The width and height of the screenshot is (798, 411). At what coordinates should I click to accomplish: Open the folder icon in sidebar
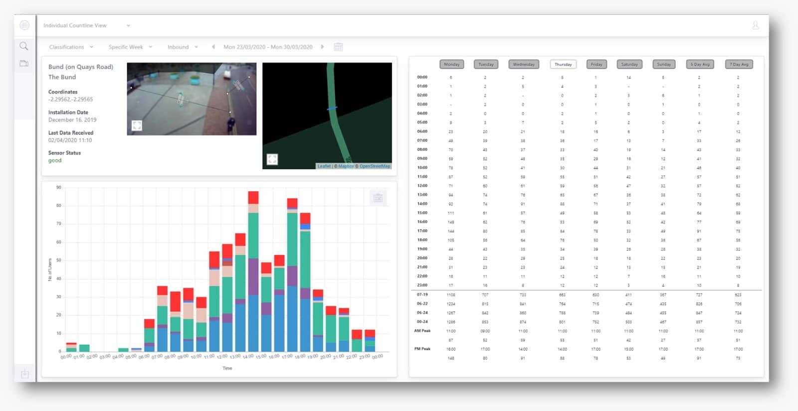point(24,63)
